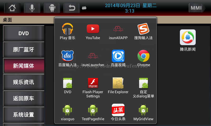Open Play 音乐 app
The image size is (211, 126).
(x=68, y=31)
